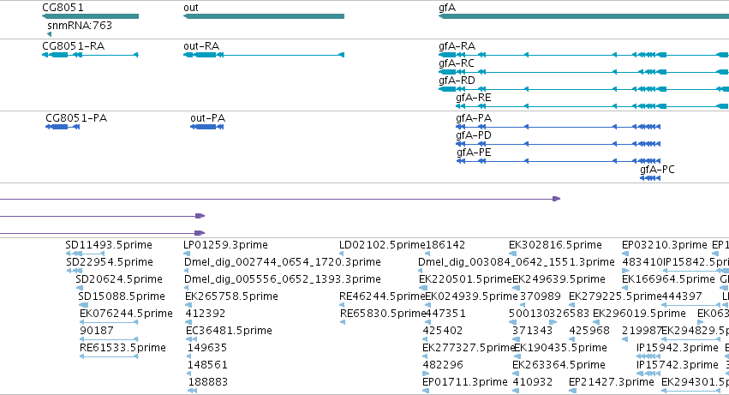Click EST EK263364.5prime
The width and height of the screenshot is (729, 395).
pos(559,365)
